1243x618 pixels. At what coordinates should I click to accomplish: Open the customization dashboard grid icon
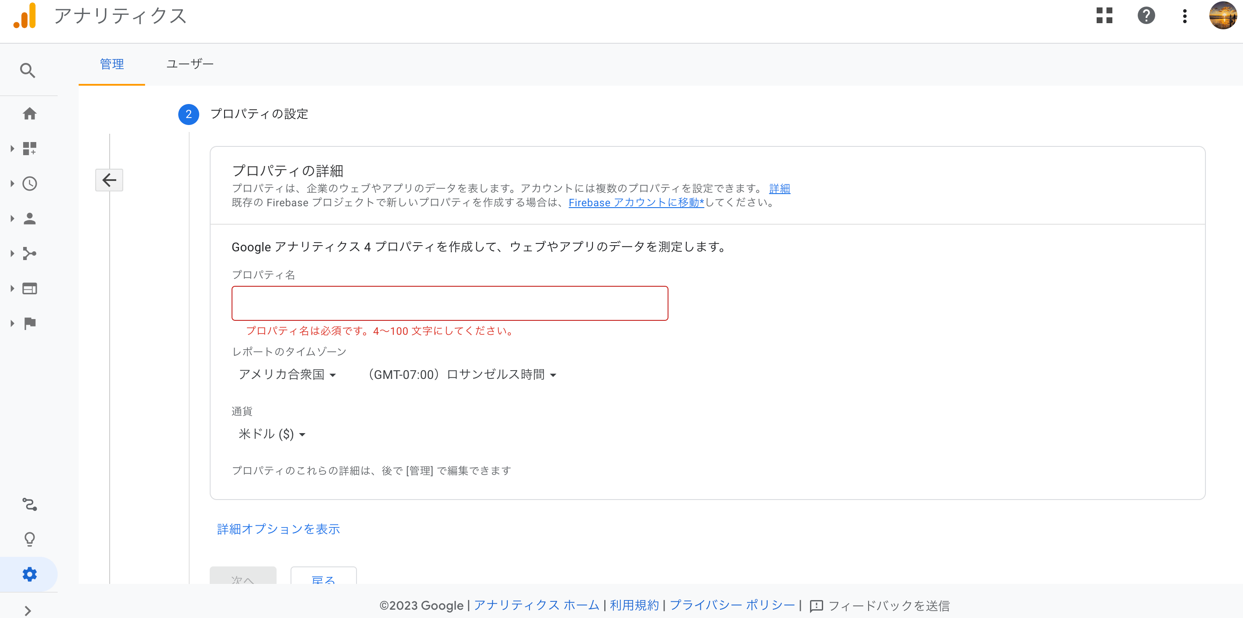tap(29, 149)
